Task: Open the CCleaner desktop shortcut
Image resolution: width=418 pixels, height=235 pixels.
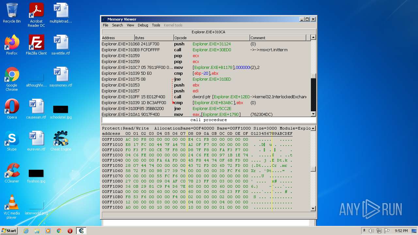Action: [12, 173]
